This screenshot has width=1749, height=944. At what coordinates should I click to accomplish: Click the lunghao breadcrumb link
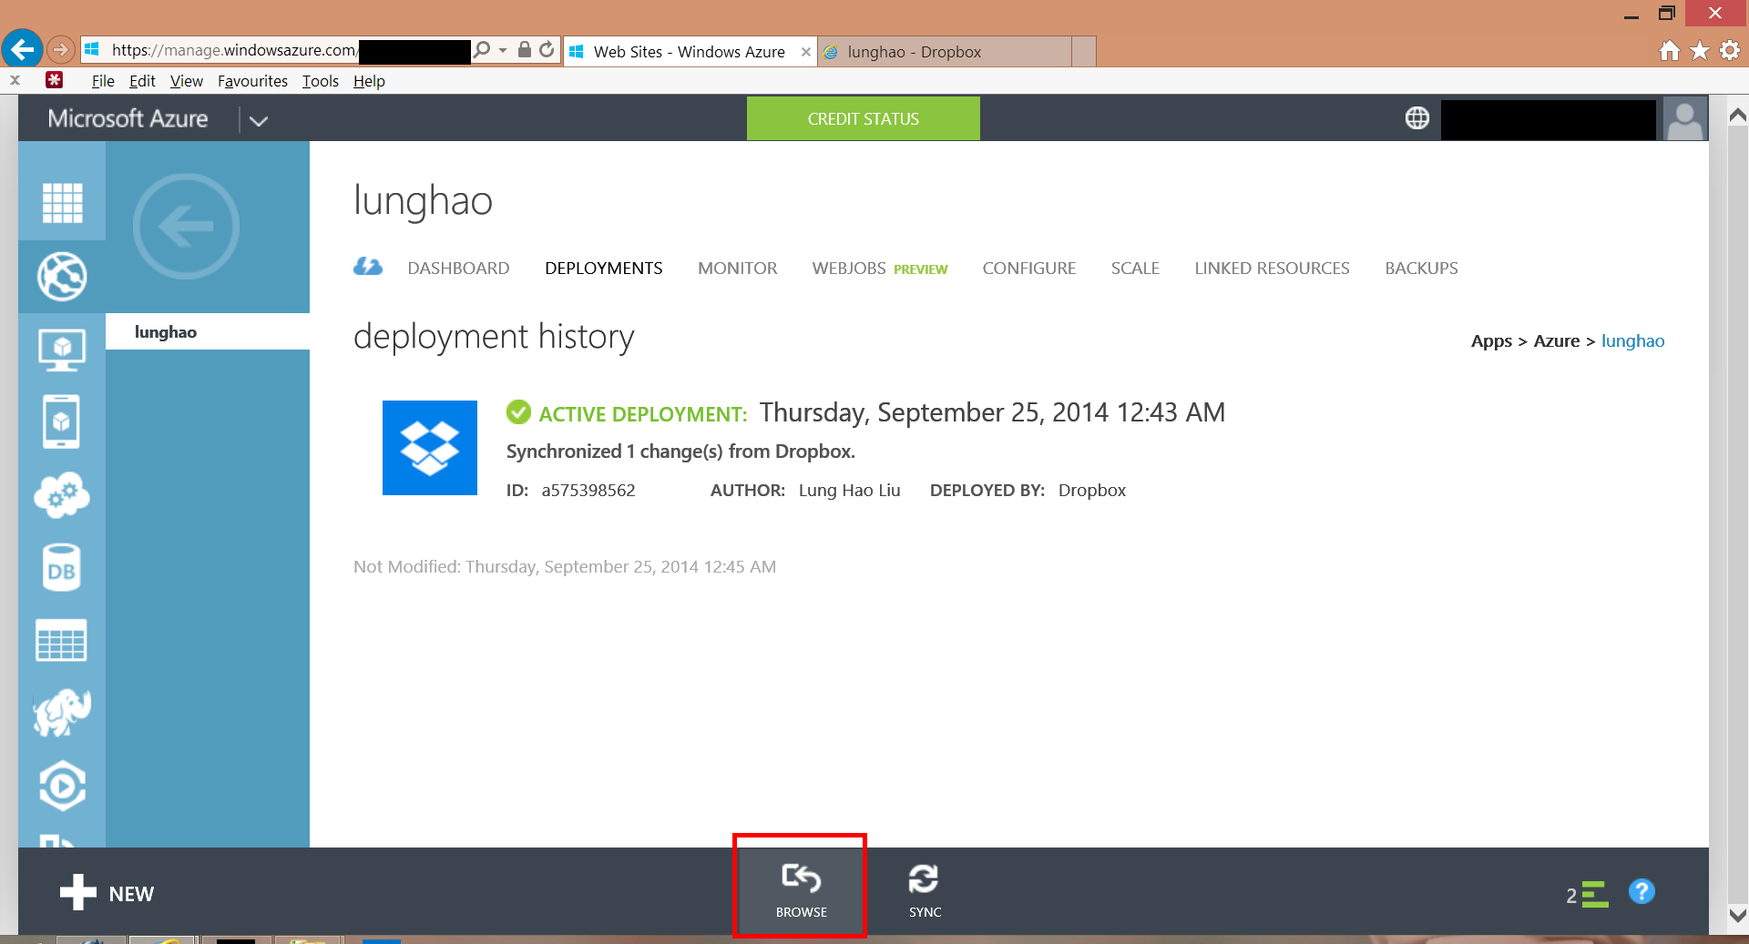point(1632,341)
